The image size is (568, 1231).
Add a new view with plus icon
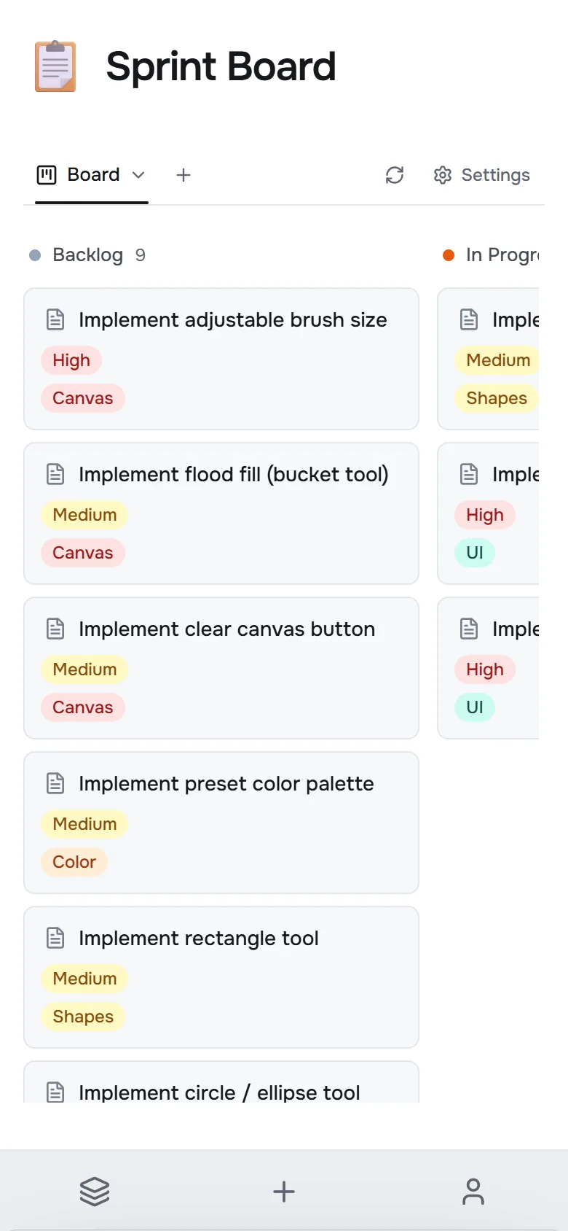184,175
